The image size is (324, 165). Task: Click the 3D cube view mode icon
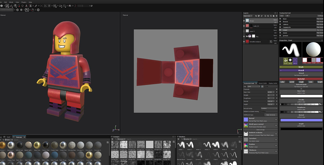pyautogui.click(x=64, y=6)
